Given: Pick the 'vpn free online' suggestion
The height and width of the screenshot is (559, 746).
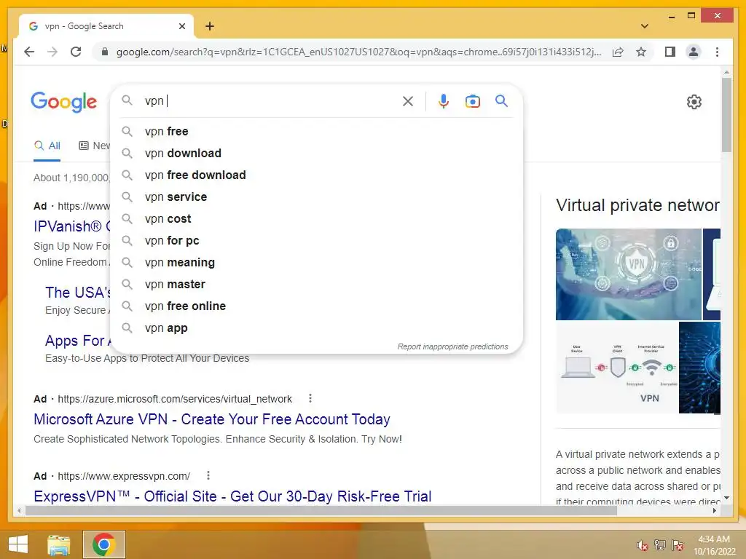Looking at the screenshot, I should point(316,306).
